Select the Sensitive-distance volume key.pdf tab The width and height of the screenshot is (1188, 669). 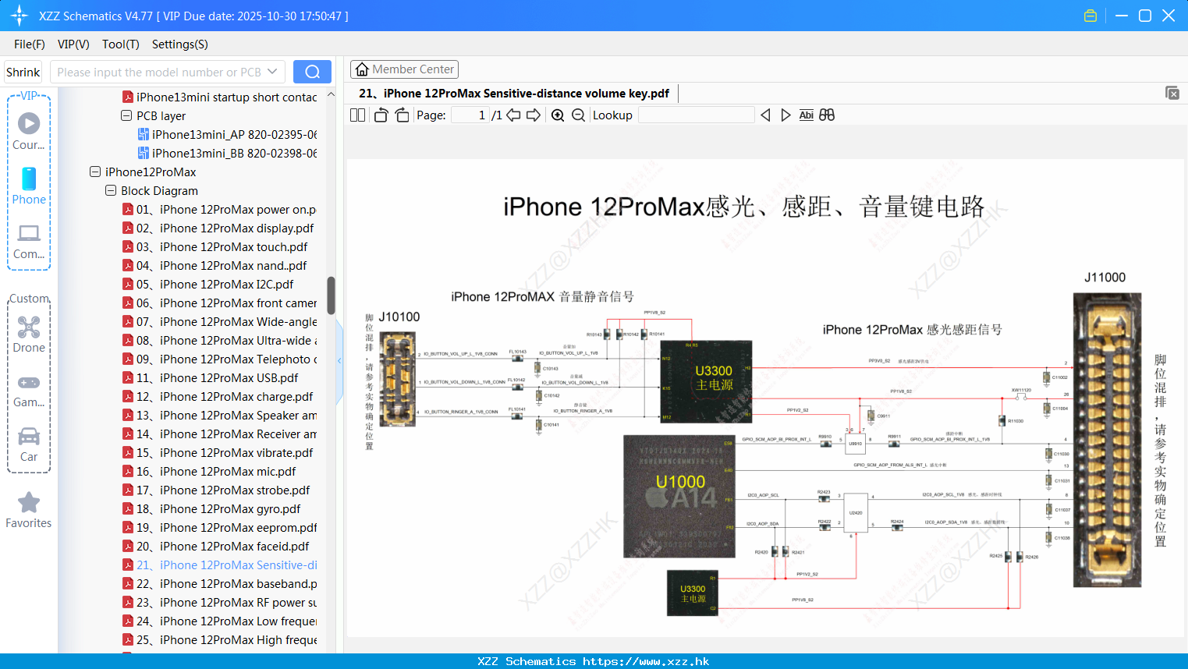pos(514,93)
